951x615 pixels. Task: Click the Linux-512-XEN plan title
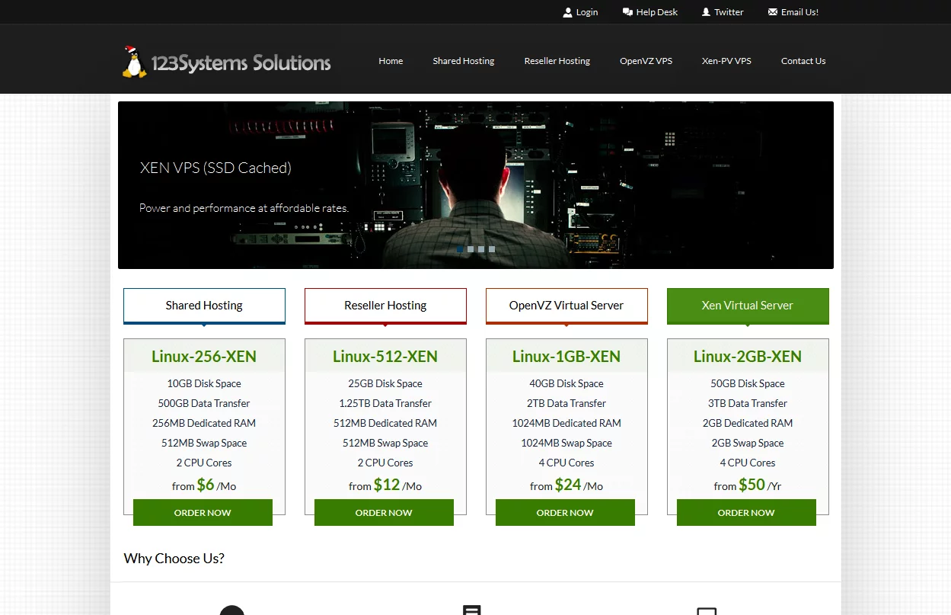[385, 357]
